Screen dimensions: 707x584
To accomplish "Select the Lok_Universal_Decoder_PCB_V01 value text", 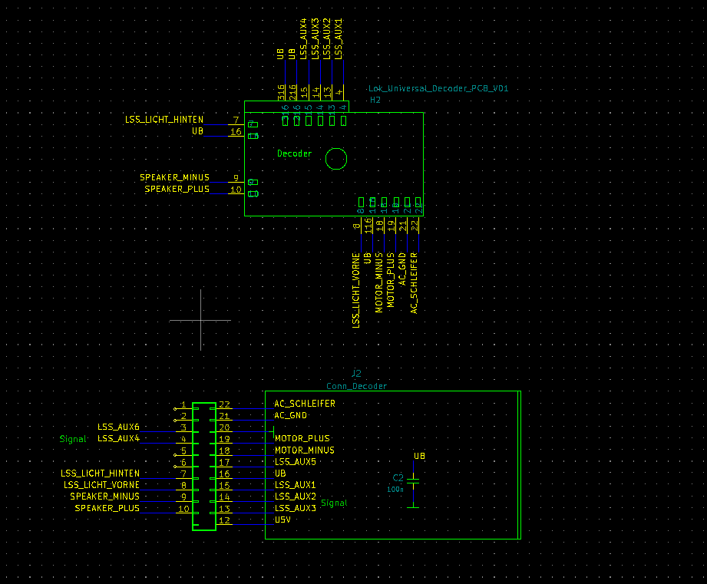I will [438, 89].
